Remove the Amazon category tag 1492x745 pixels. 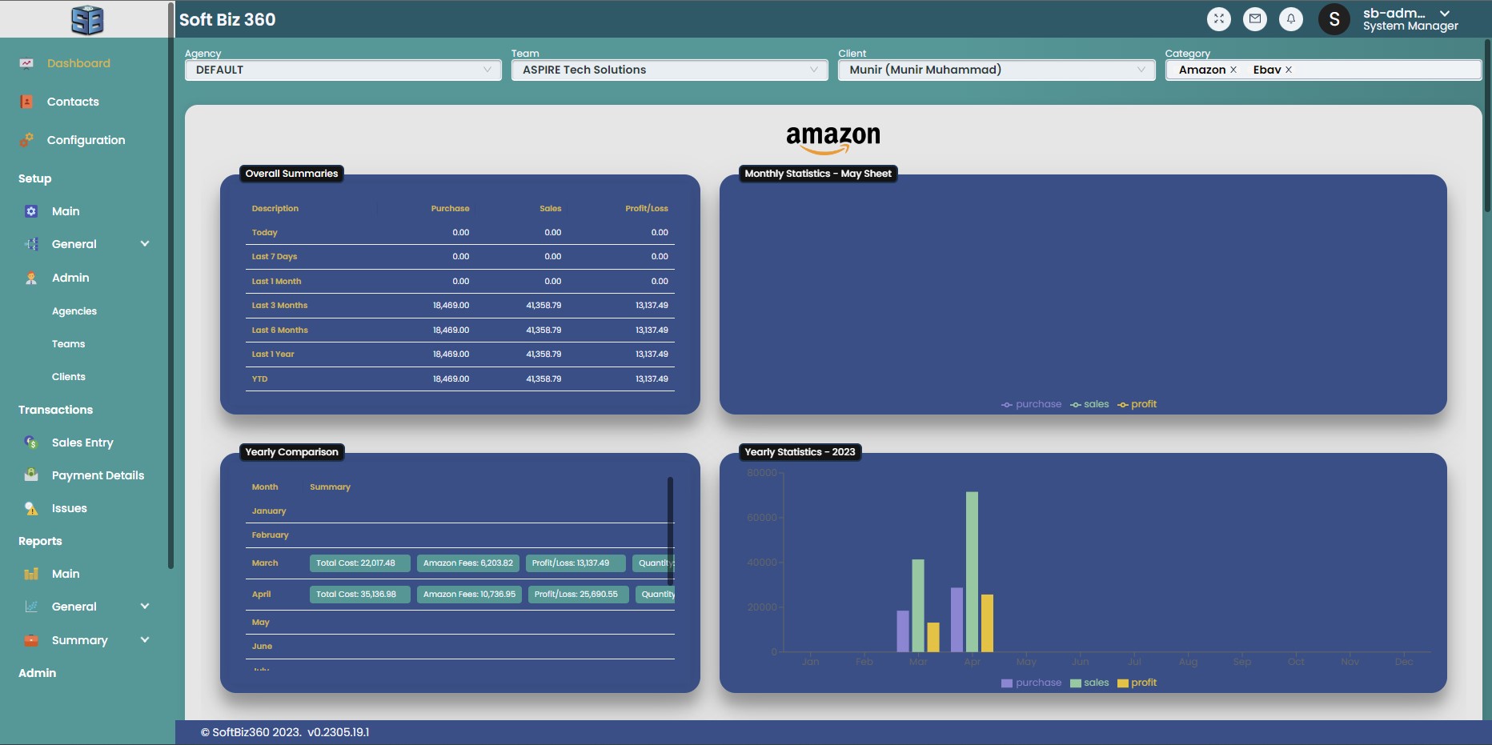(x=1233, y=70)
